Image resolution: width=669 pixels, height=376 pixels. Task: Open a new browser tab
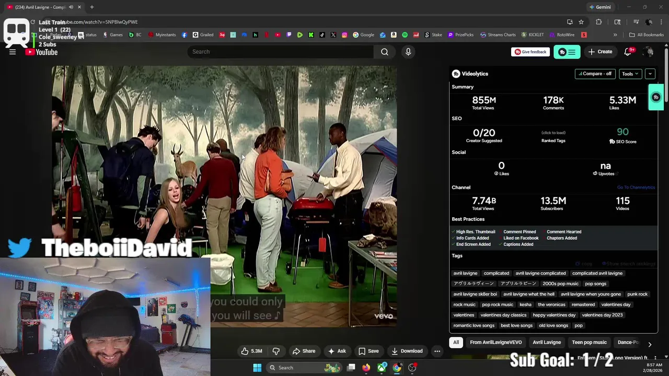click(x=92, y=7)
